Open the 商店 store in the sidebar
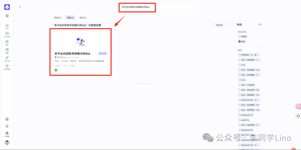 7,43
